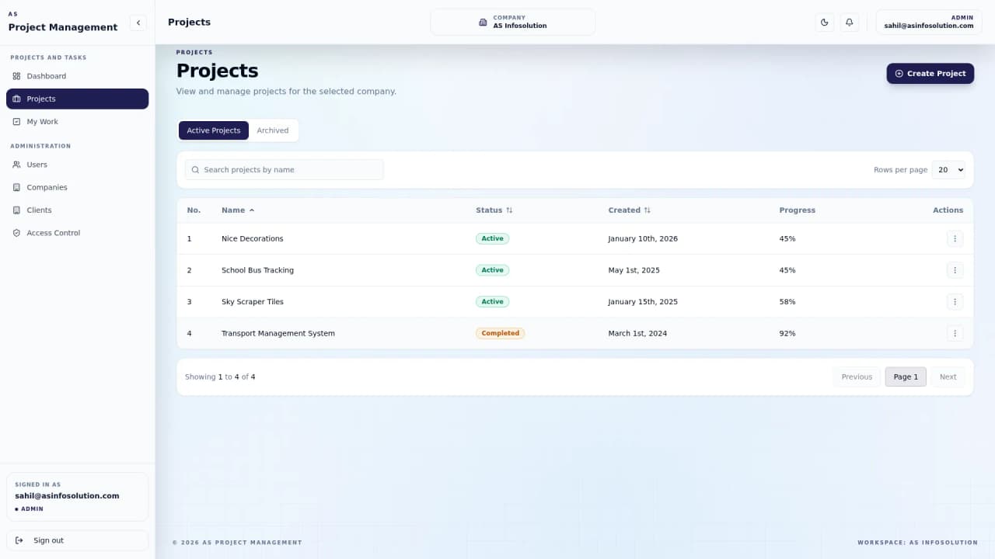Screen dimensions: 995x559
Task: Click the signed-in user card in sidebar
Action: click(77, 497)
